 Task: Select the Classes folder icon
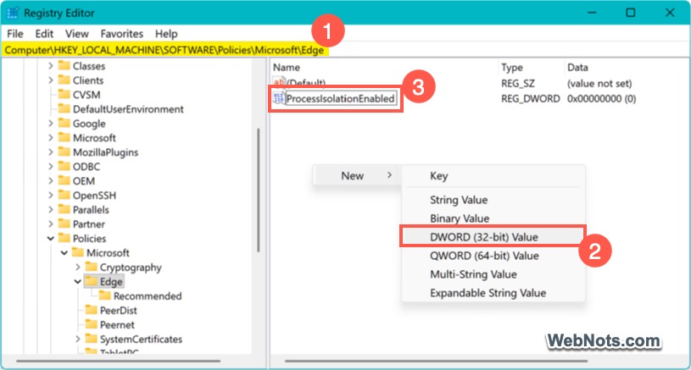pyautogui.click(x=64, y=65)
